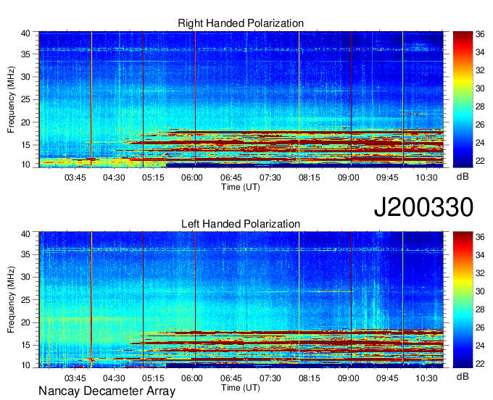Click the "Left Handed Polarization" plot title
This screenshot has height=400, width=493.
click(241, 224)
